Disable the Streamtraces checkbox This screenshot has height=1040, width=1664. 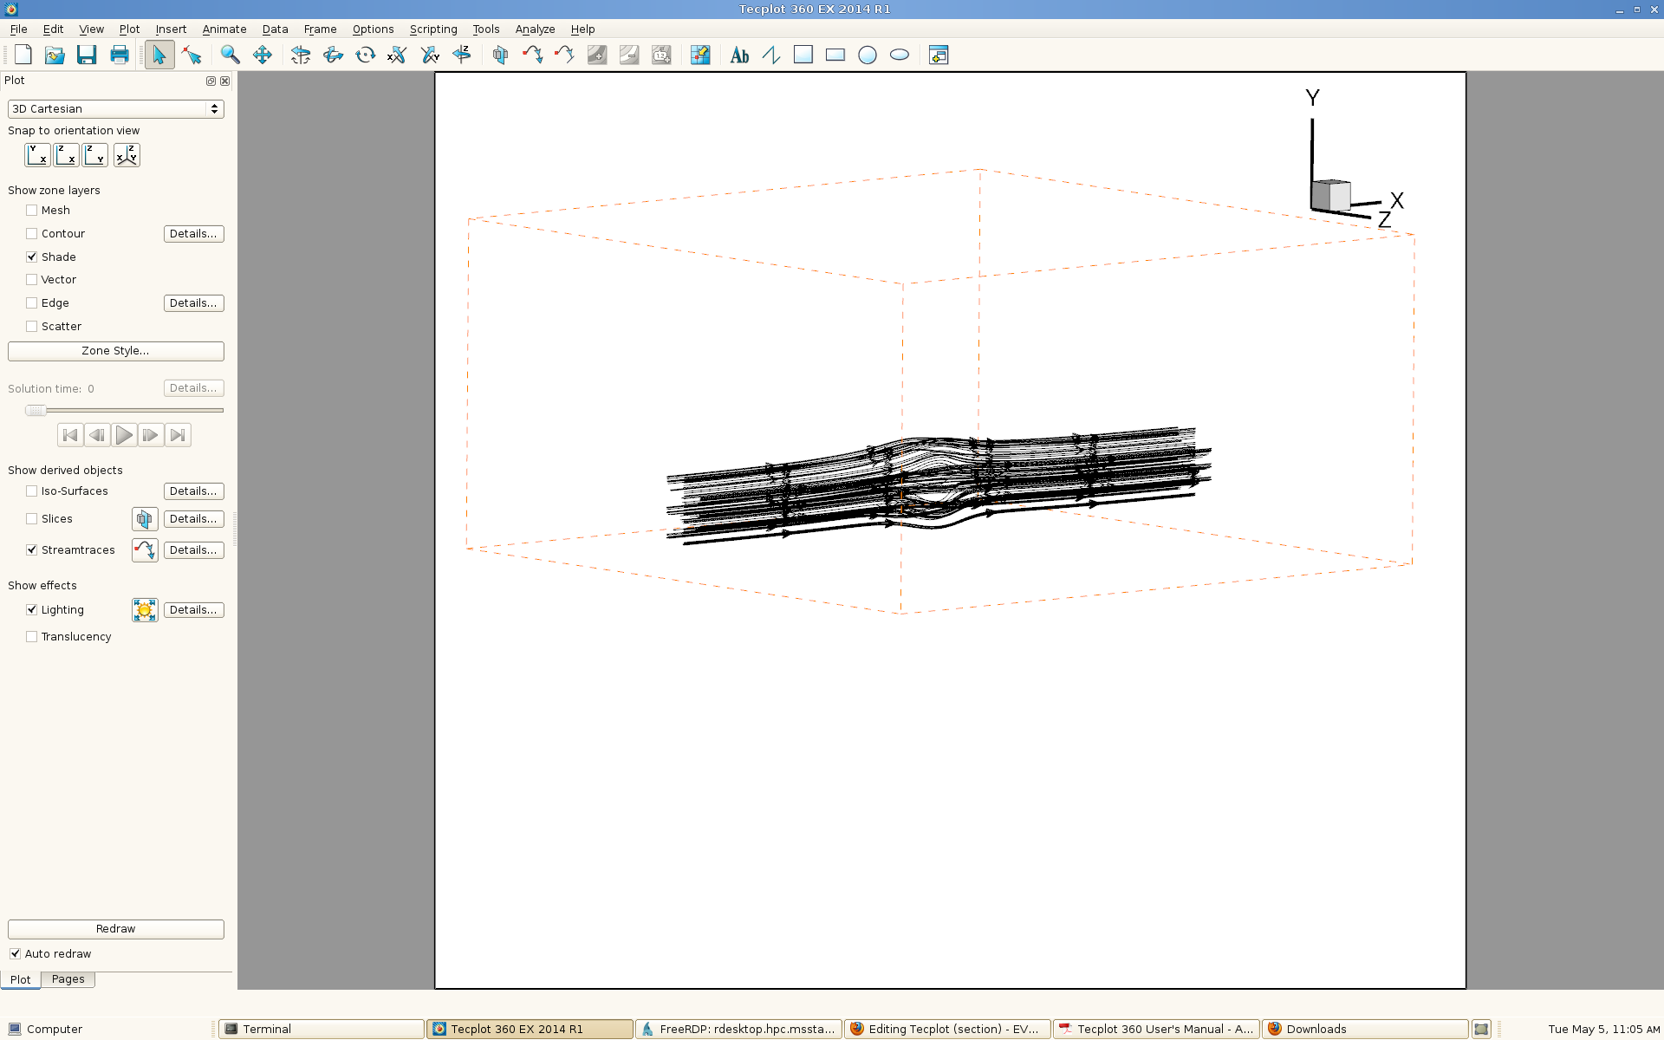click(32, 550)
